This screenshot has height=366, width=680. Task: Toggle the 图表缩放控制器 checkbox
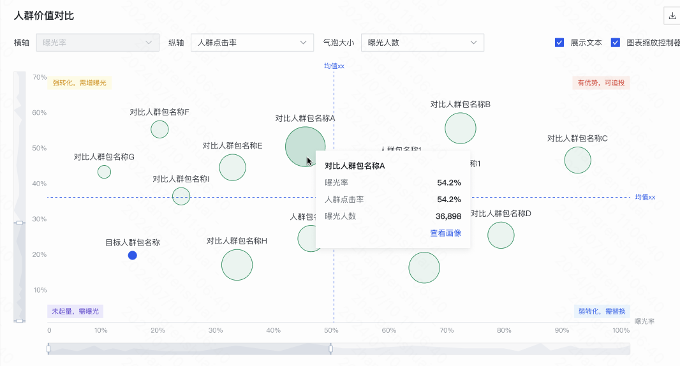click(x=616, y=43)
